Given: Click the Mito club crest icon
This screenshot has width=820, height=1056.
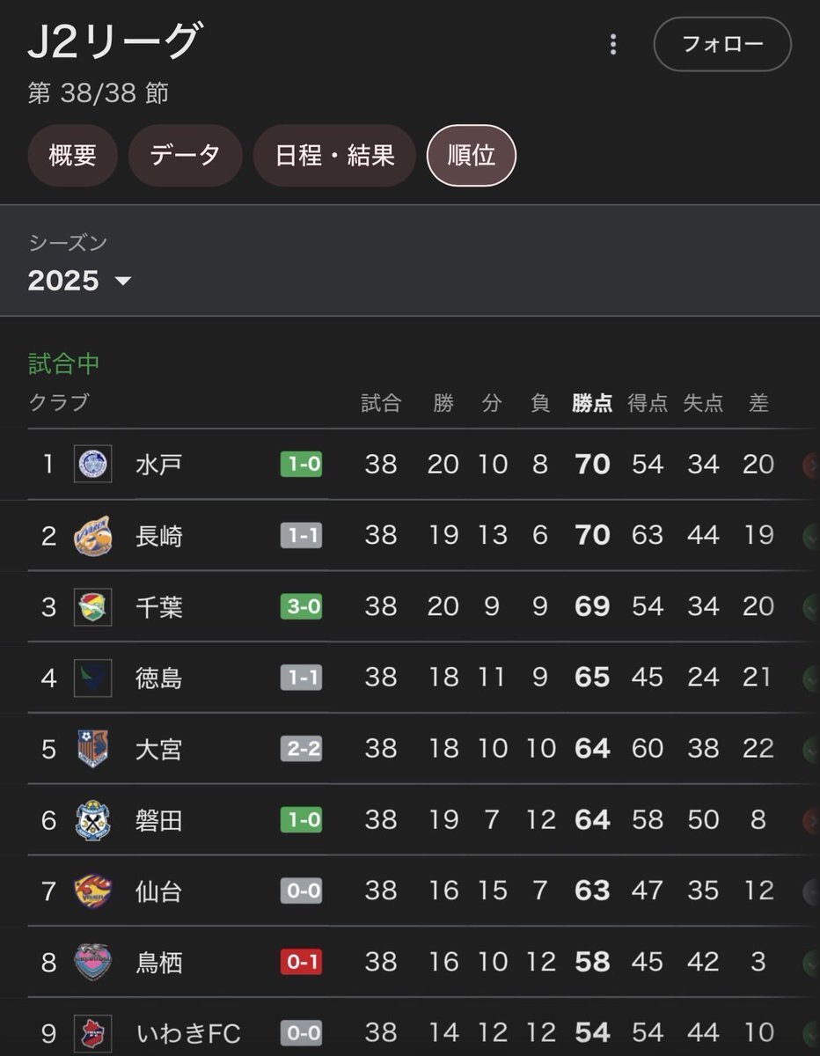Looking at the screenshot, I should click(x=92, y=464).
